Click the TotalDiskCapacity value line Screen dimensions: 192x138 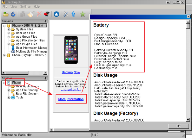pyautogui.click(x=117, y=100)
